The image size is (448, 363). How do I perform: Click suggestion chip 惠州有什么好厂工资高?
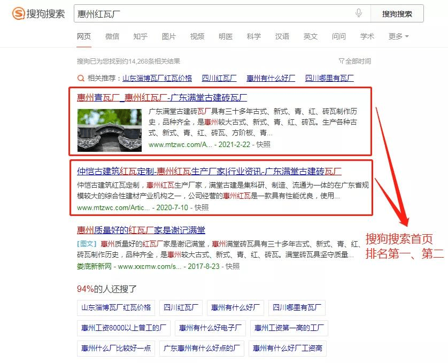click(x=288, y=348)
